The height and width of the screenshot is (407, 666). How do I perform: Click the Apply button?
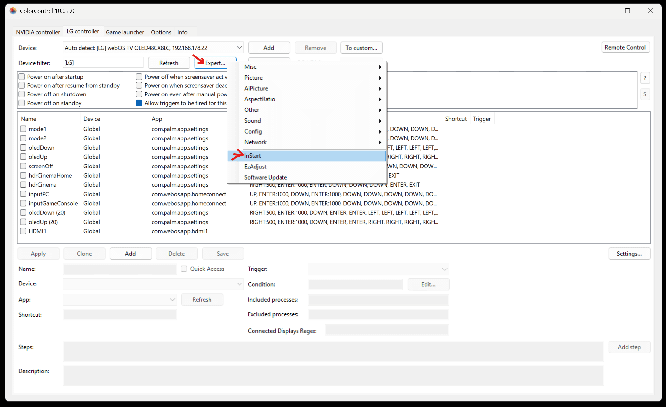38,254
